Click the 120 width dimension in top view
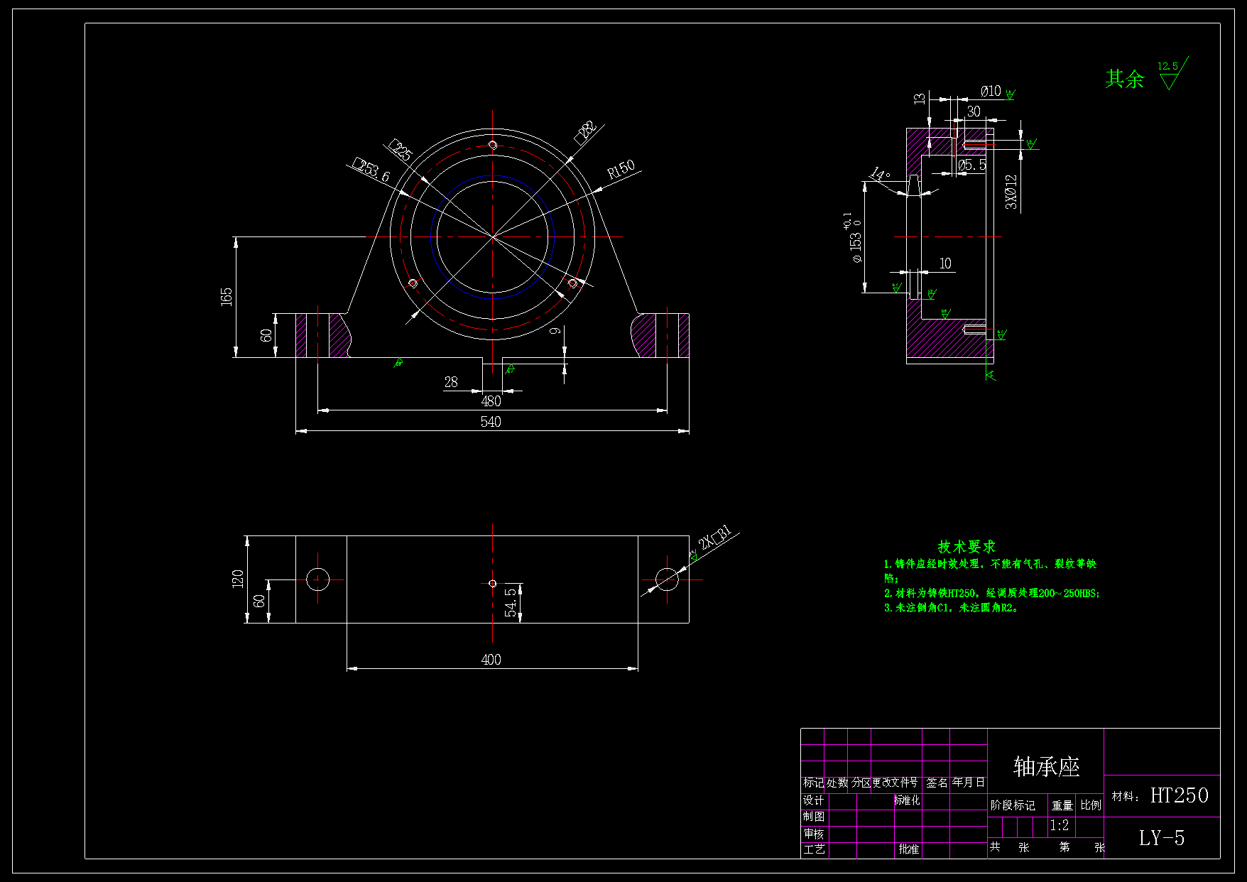1247x882 pixels. (x=237, y=579)
